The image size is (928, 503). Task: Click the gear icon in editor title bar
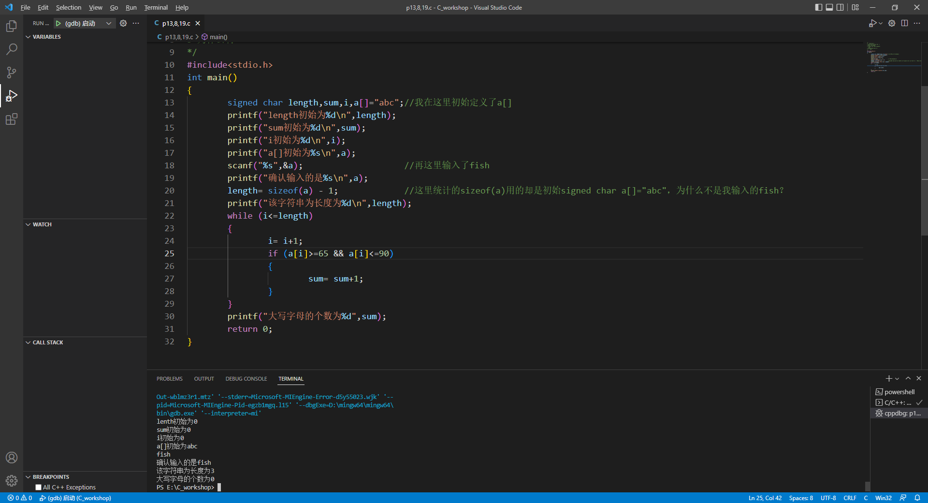click(x=892, y=23)
